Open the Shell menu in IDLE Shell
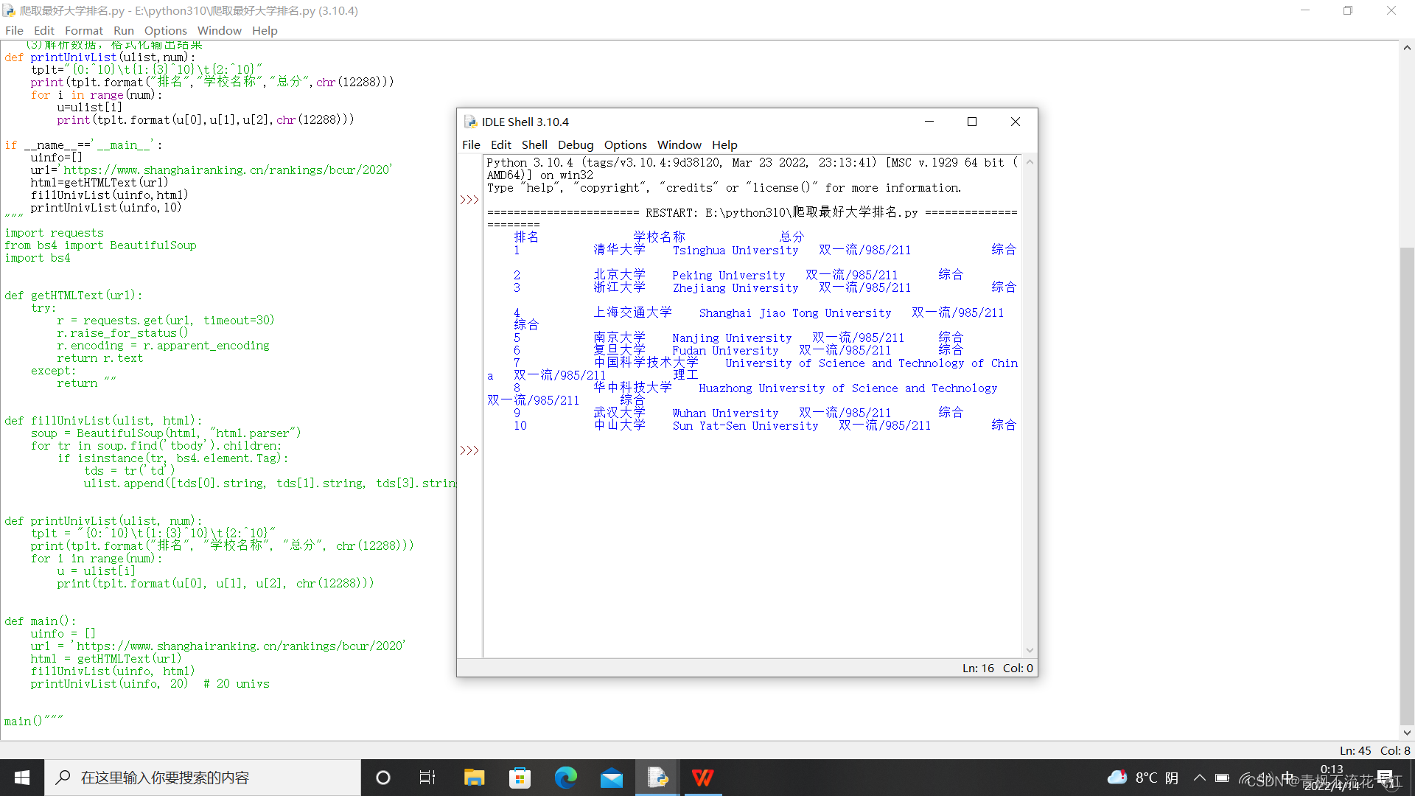The height and width of the screenshot is (796, 1415). pos(534,144)
